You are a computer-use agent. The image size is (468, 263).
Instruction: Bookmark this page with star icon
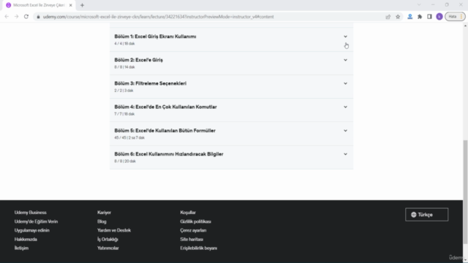pos(398,17)
